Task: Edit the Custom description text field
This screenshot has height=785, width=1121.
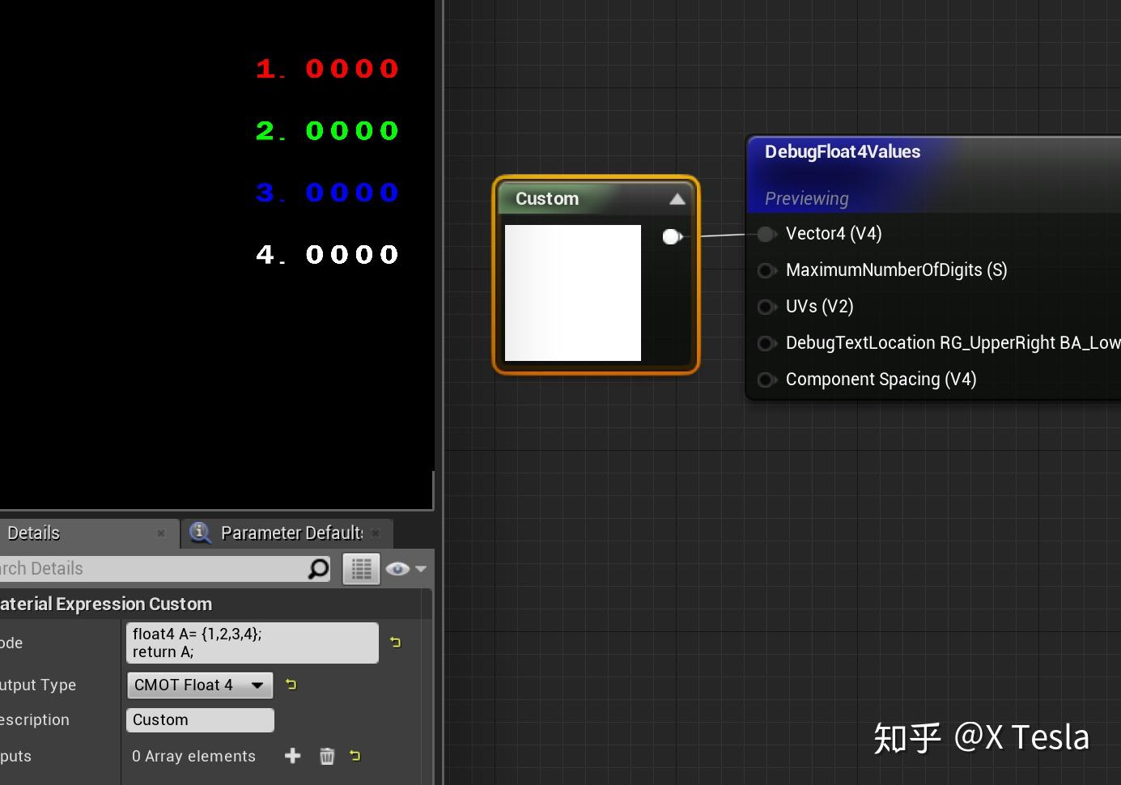Action: 199,719
